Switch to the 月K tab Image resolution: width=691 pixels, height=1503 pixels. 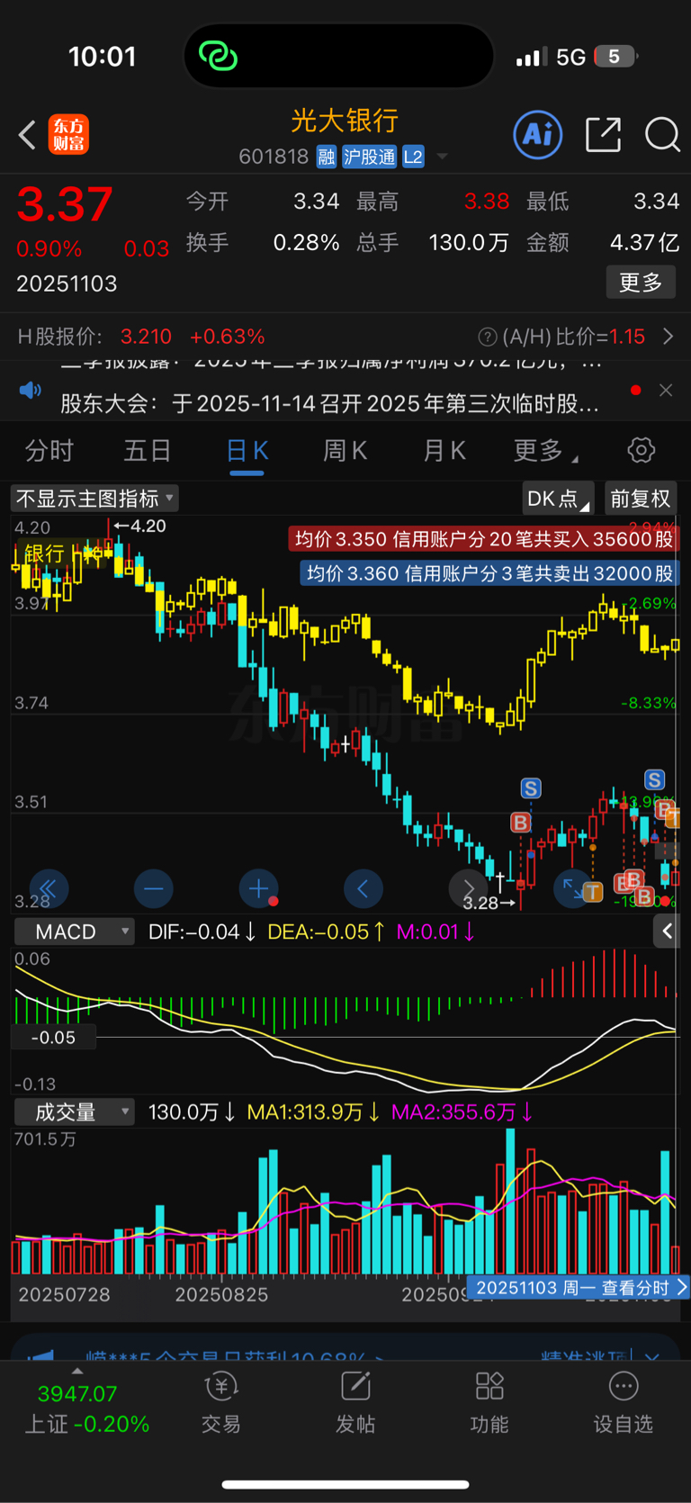[444, 450]
